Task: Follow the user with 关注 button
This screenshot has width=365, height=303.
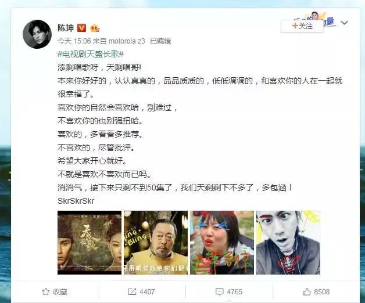Action: point(302,26)
